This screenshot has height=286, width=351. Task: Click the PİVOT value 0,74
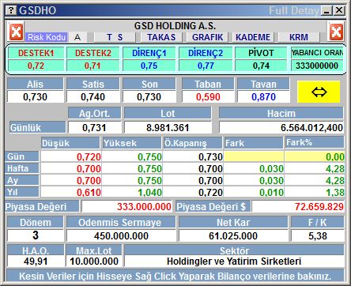coord(261,66)
